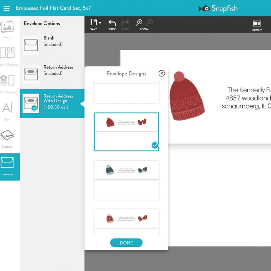Click the Redo arrow

[x=125, y=25]
